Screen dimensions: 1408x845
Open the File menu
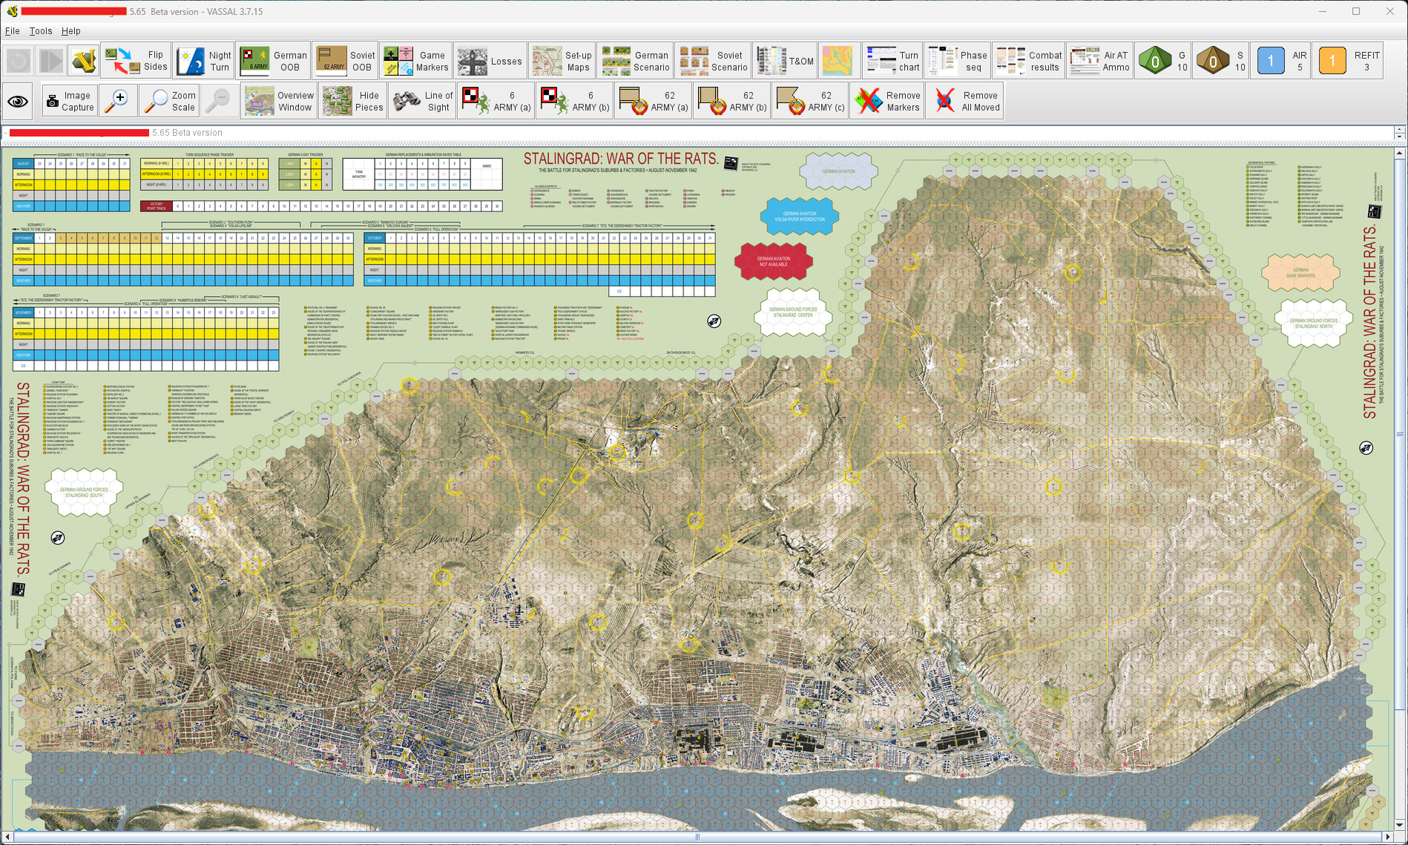coord(13,31)
